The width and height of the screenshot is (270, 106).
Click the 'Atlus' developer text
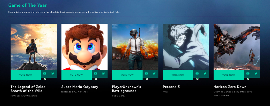pyautogui.click(x=166, y=92)
